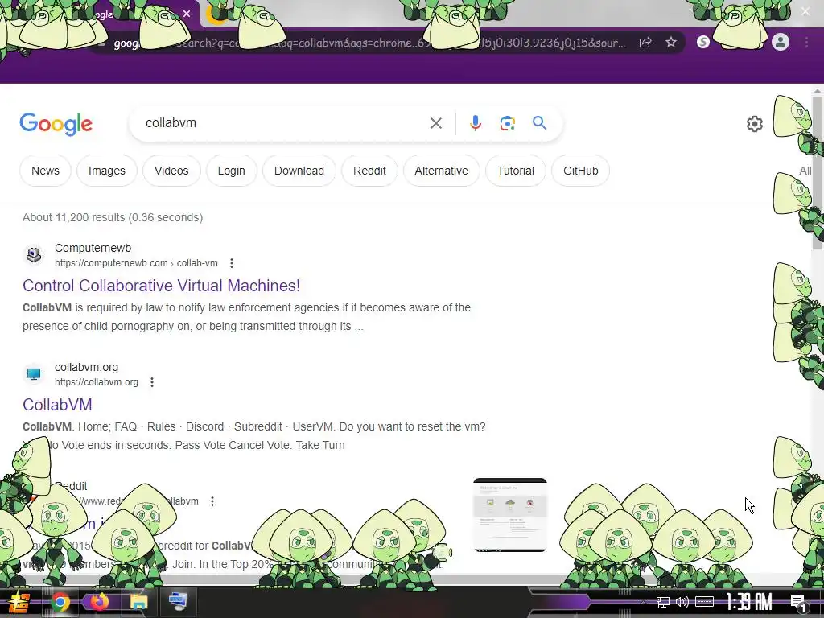
Task: Select the Login search chip
Action: pyautogui.click(x=231, y=171)
